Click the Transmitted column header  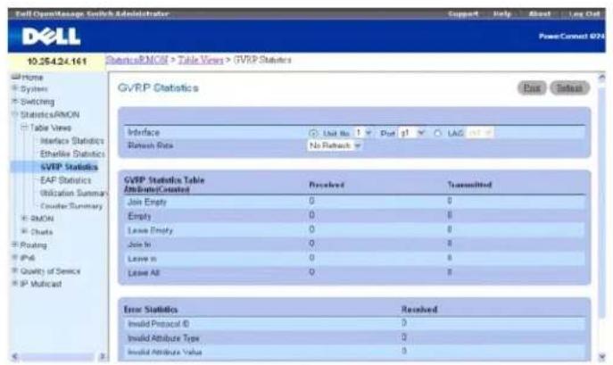(x=469, y=185)
